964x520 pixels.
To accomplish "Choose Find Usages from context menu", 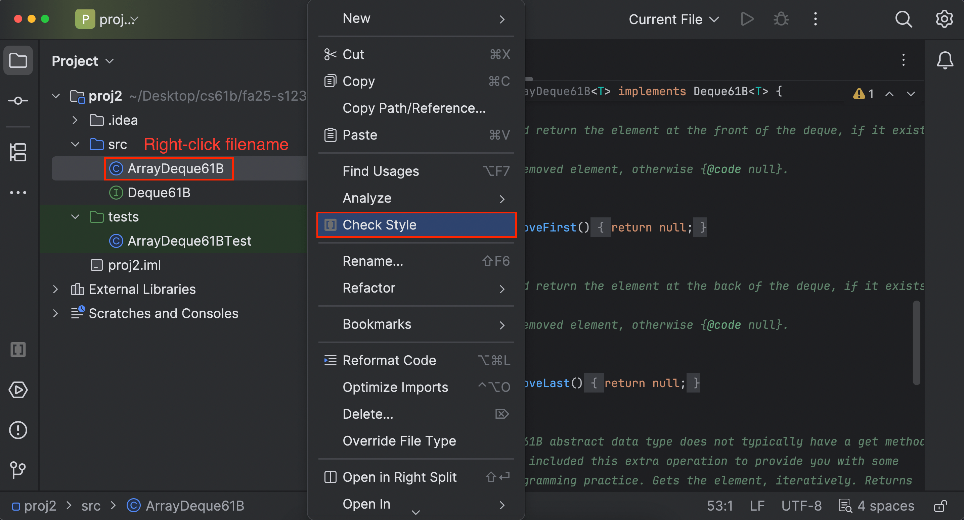I will pos(416,171).
